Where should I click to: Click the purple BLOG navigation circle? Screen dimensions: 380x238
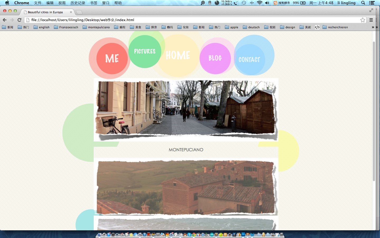[215, 58]
